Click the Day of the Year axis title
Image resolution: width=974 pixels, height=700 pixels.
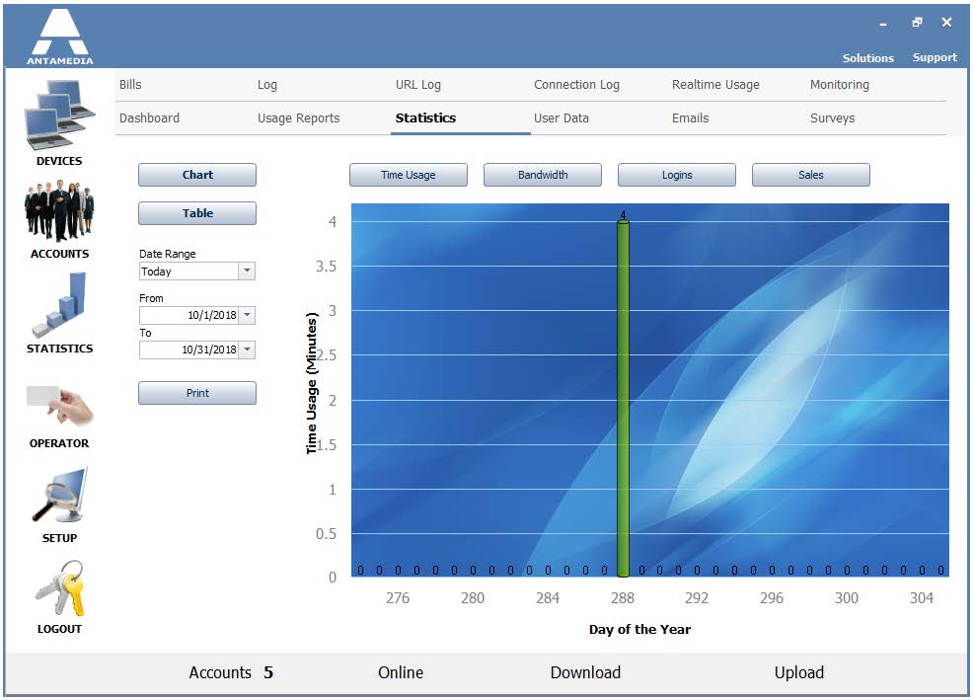639,629
